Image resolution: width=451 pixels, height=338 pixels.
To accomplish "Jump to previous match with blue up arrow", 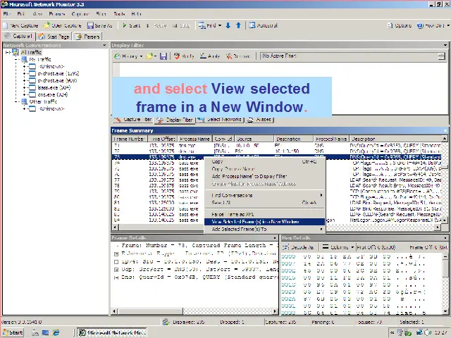I will click(x=238, y=25).
